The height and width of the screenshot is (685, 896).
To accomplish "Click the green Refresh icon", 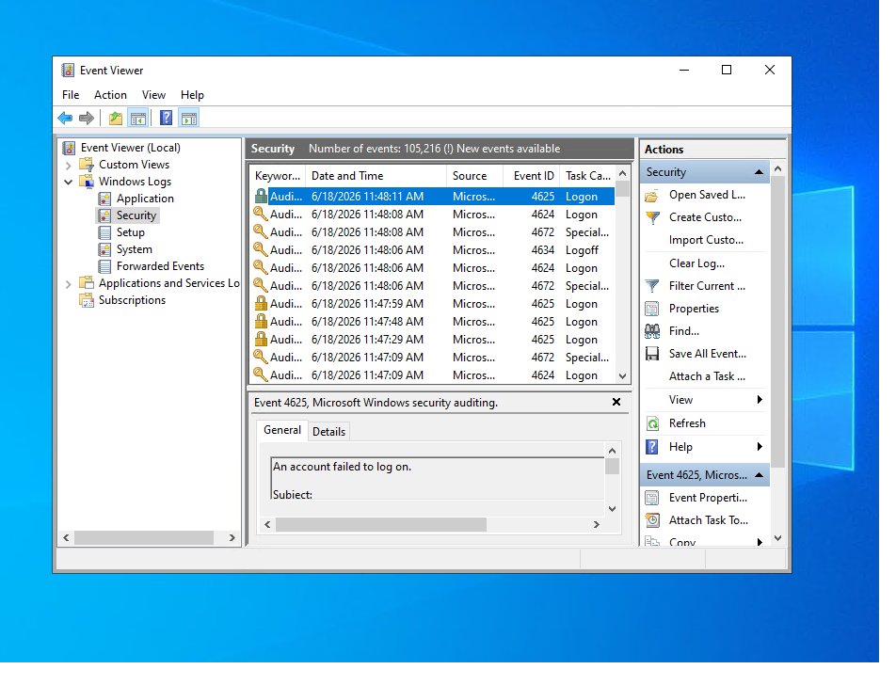I will (652, 423).
